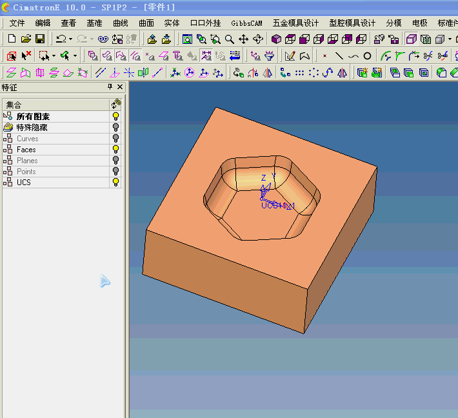This screenshot has width=458, height=418.
Task: Click the camera snapshot view icon
Action: click(x=393, y=39)
